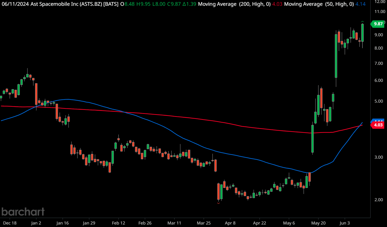Click the Mar 11 date label
This screenshot has width=387, height=227.
(x=174, y=223)
